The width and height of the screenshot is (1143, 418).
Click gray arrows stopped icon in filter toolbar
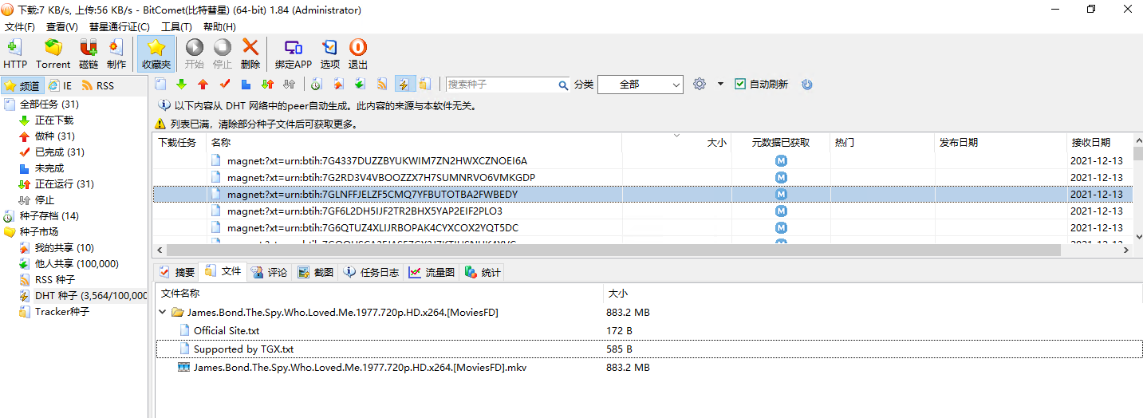[x=290, y=84]
